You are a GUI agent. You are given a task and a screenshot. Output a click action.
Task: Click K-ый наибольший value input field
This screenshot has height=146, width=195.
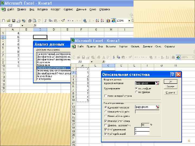[142, 134]
